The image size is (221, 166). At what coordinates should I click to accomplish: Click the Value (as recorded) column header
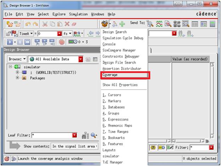tap(190, 59)
